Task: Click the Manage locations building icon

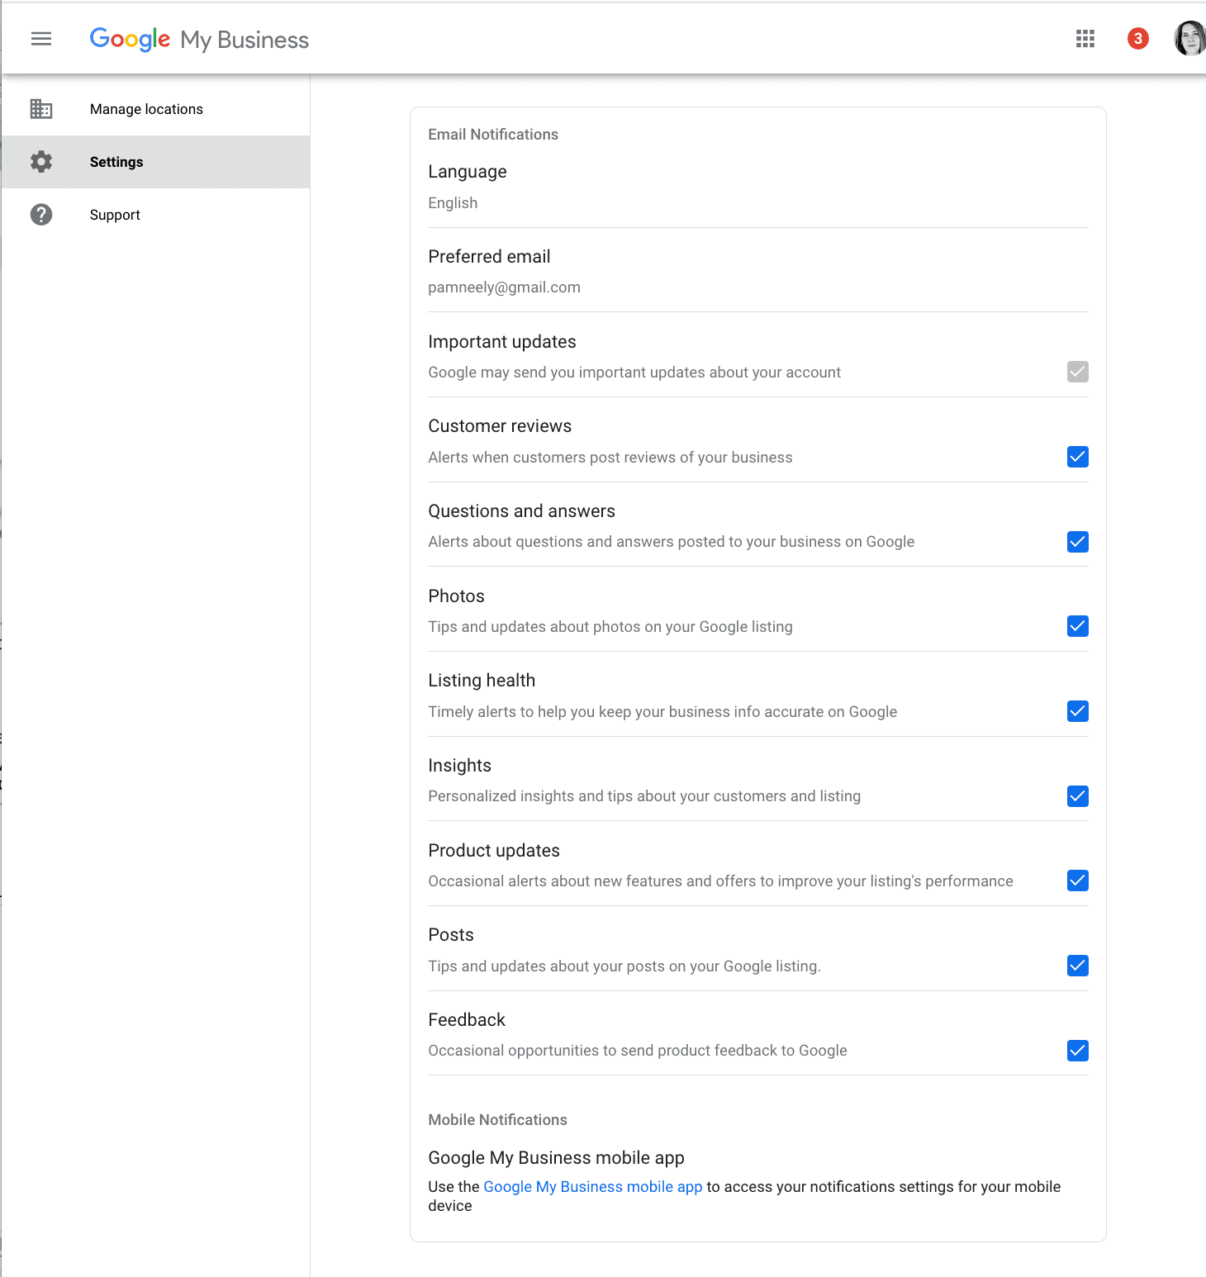Action: 41,109
